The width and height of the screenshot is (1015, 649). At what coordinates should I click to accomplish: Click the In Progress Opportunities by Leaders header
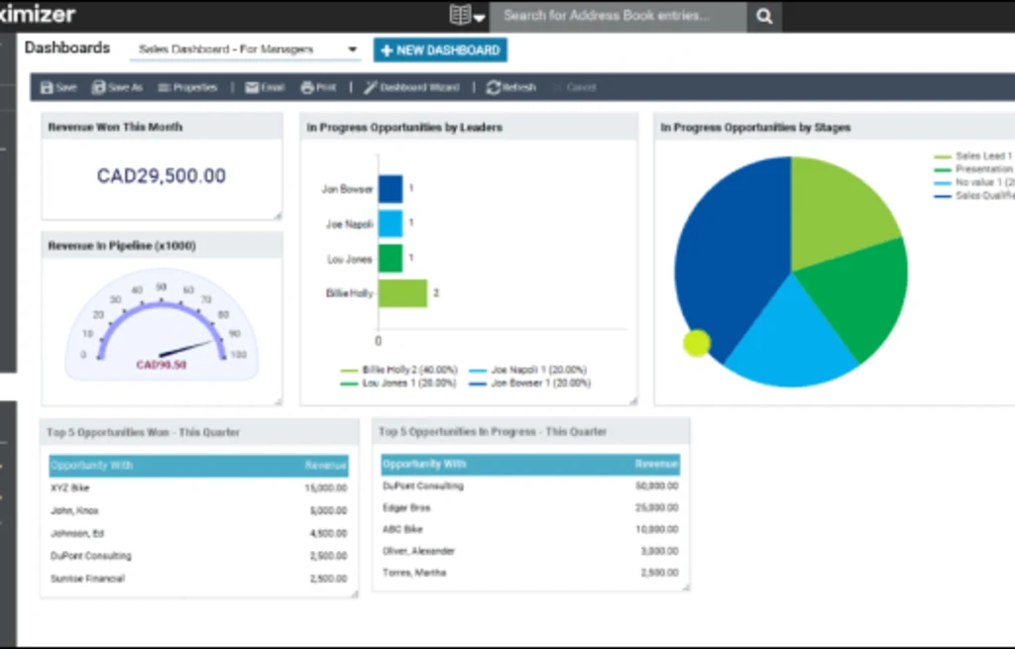coord(469,128)
